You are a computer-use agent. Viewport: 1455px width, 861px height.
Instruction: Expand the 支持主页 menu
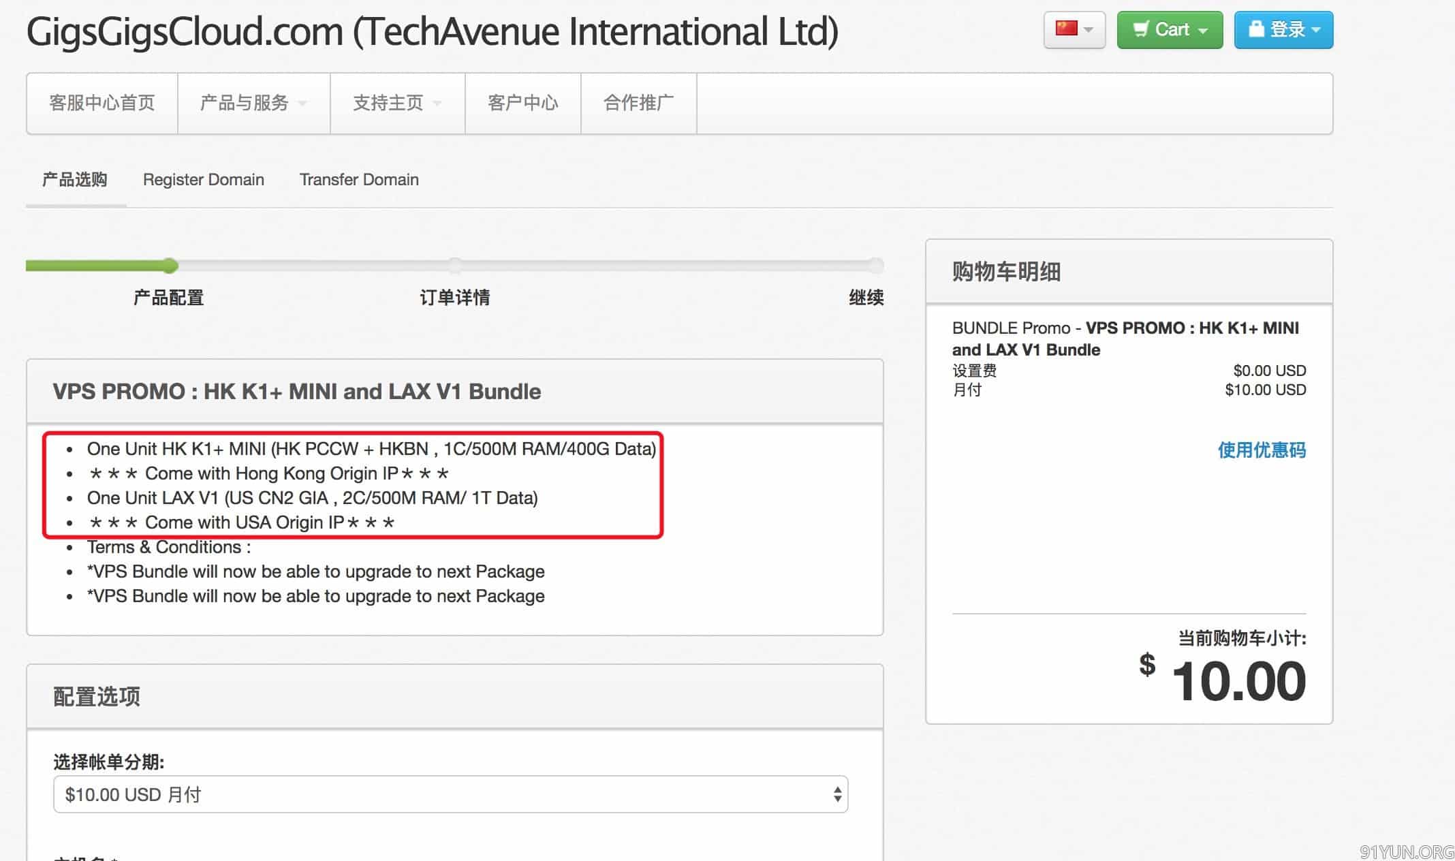pyautogui.click(x=398, y=103)
